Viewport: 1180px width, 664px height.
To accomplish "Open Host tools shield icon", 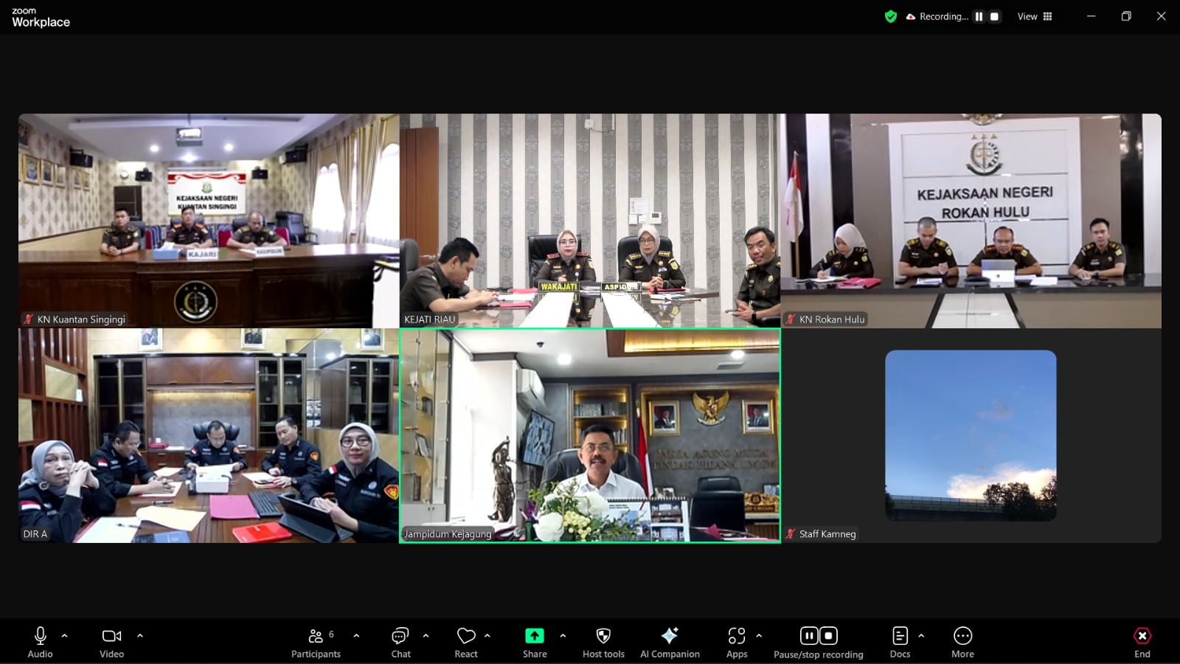I will [603, 636].
